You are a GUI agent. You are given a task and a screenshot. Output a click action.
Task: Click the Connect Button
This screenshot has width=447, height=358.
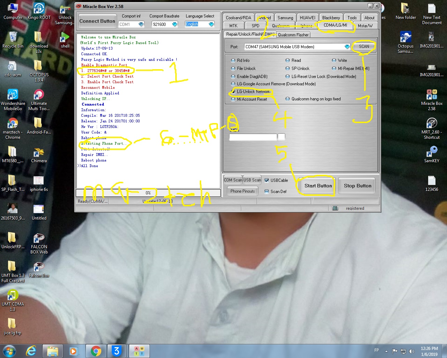coord(97,21)
